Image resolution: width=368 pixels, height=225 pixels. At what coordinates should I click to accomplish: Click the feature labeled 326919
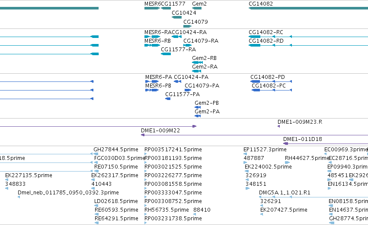(x=256, y=176)
